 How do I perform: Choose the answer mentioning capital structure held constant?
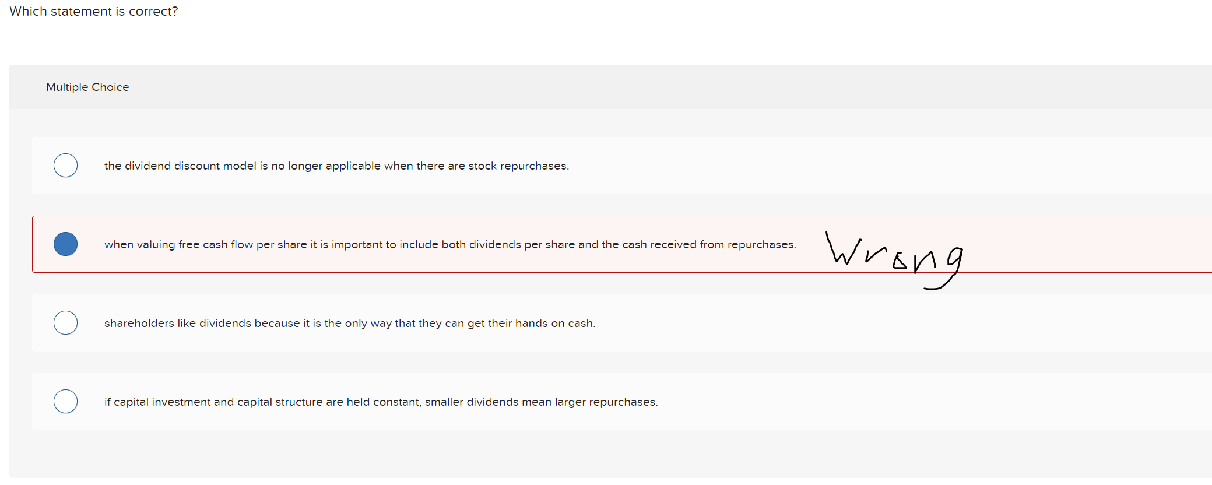pyautogui.click(x=381, y=402)
